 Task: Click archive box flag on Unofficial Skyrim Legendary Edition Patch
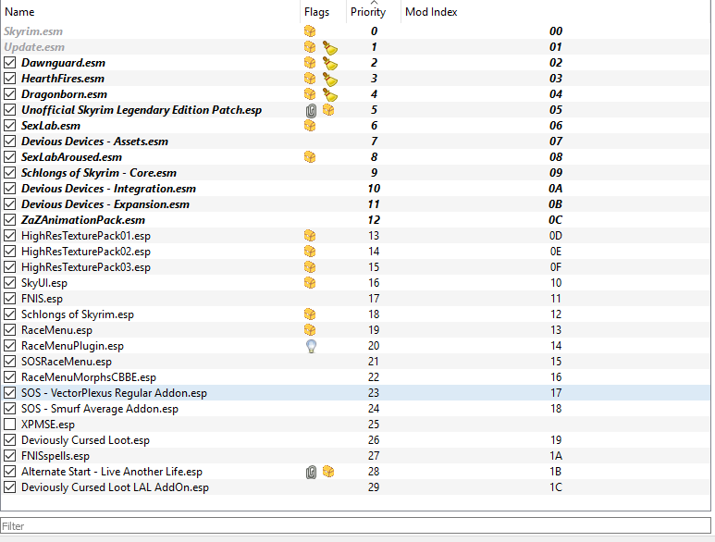(328, 110)
